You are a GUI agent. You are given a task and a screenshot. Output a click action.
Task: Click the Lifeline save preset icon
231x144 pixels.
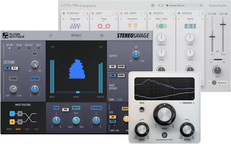[153, 5]
